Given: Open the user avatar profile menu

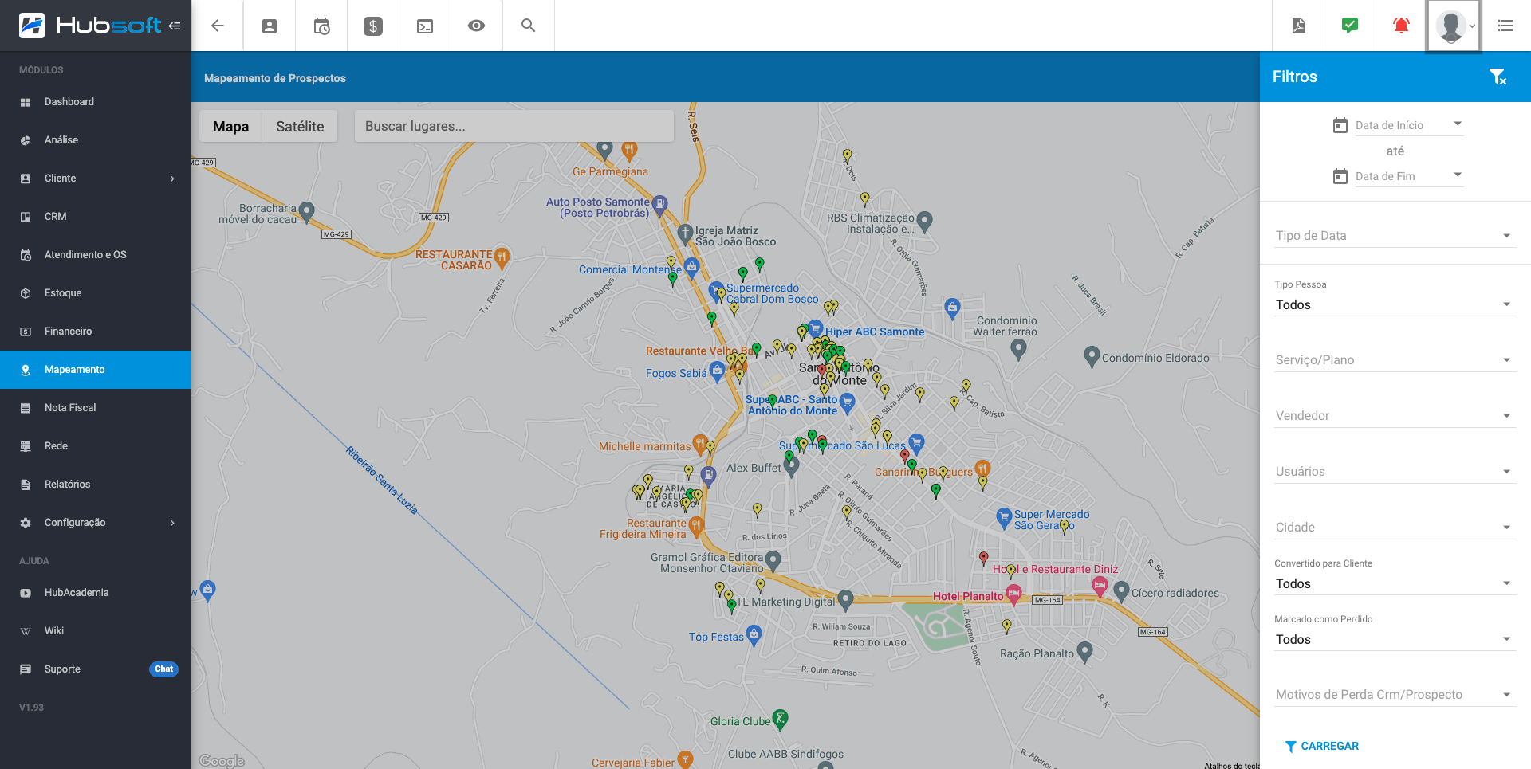Looking at the screenshot, I should tap(1454, 26).
